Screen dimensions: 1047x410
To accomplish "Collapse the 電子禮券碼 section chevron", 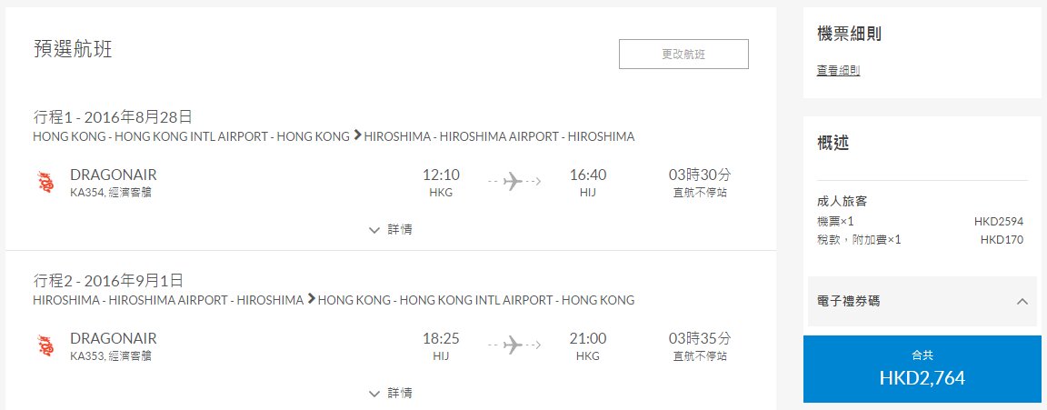I will tap(1022, 301).
